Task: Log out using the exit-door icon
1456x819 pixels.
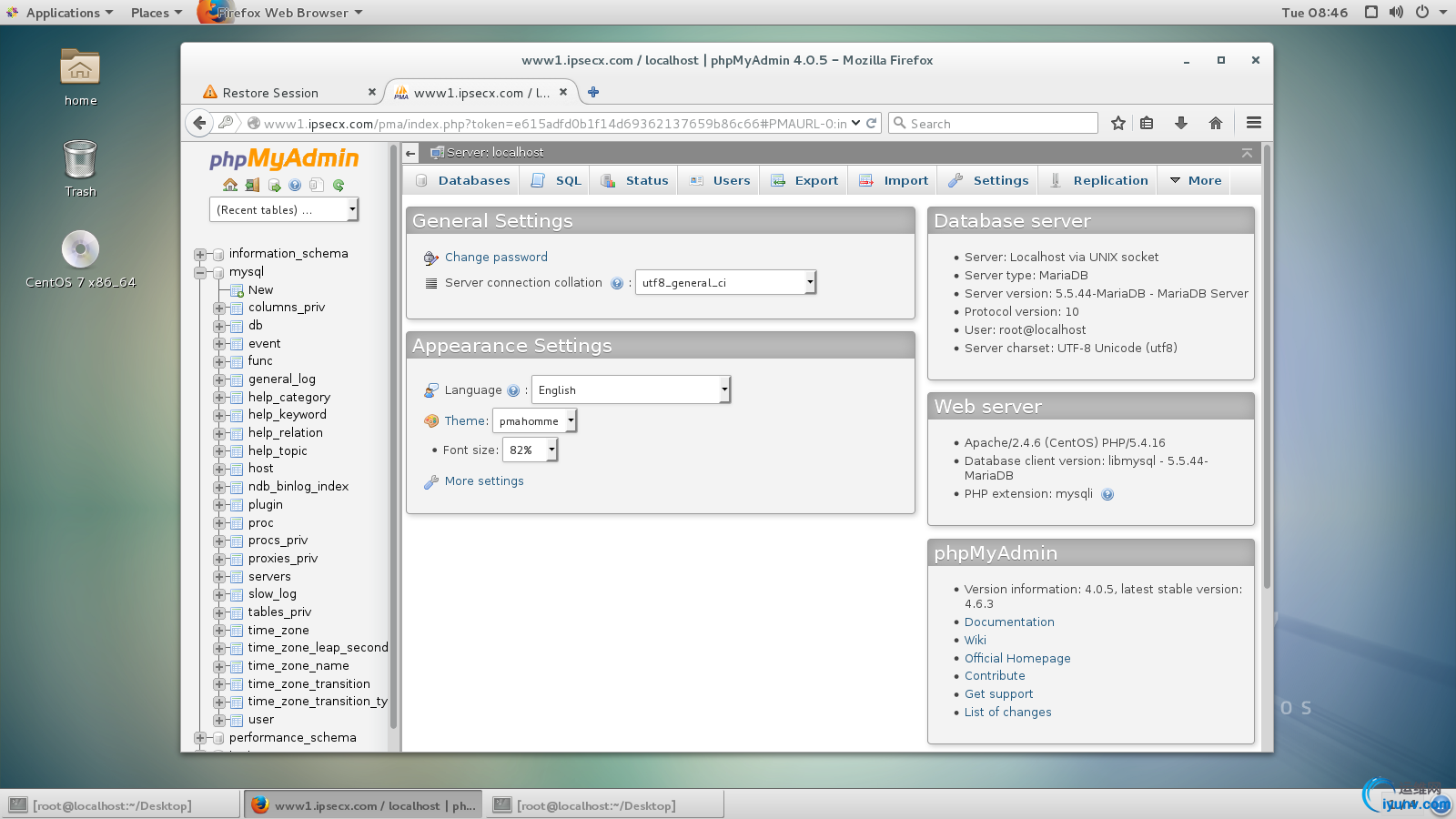Action: click(x=252, y=185)
